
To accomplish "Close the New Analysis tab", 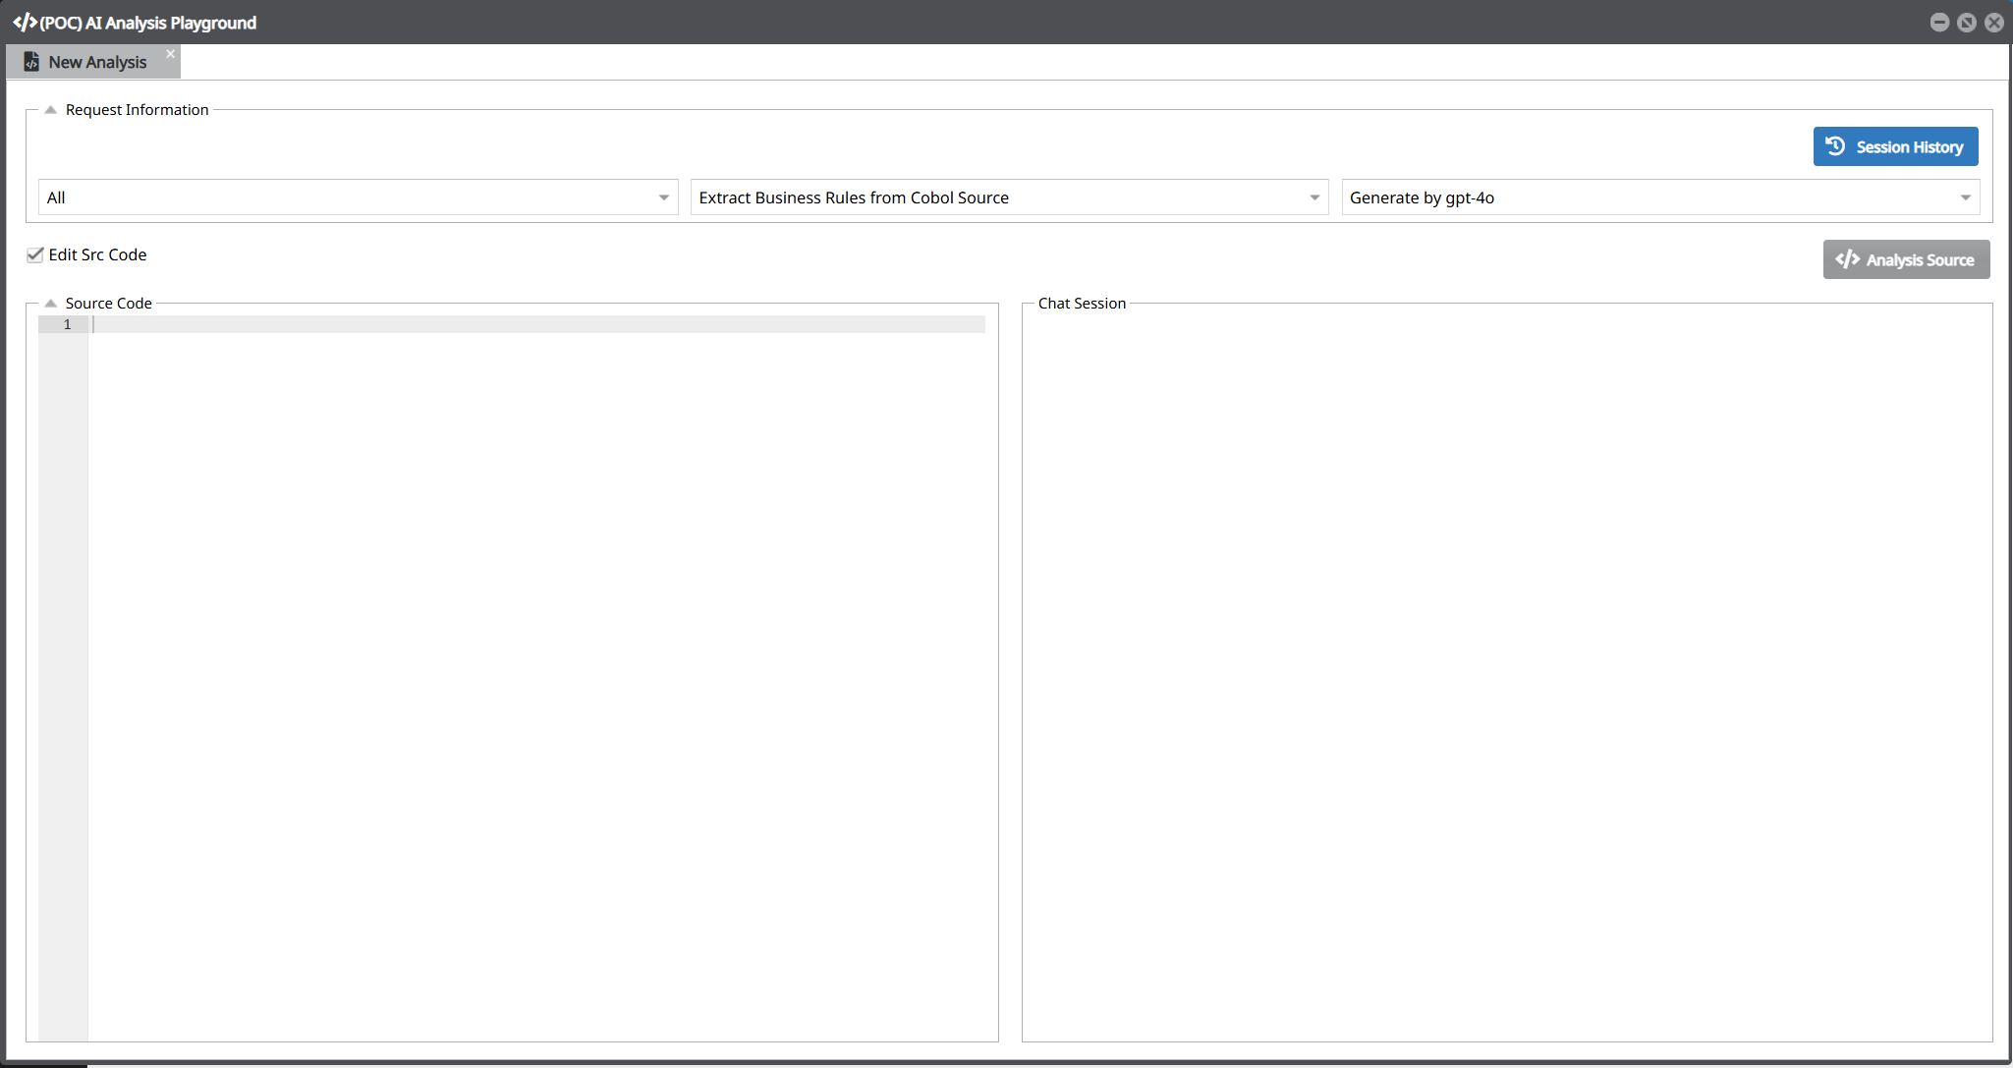I will [171, 54].
